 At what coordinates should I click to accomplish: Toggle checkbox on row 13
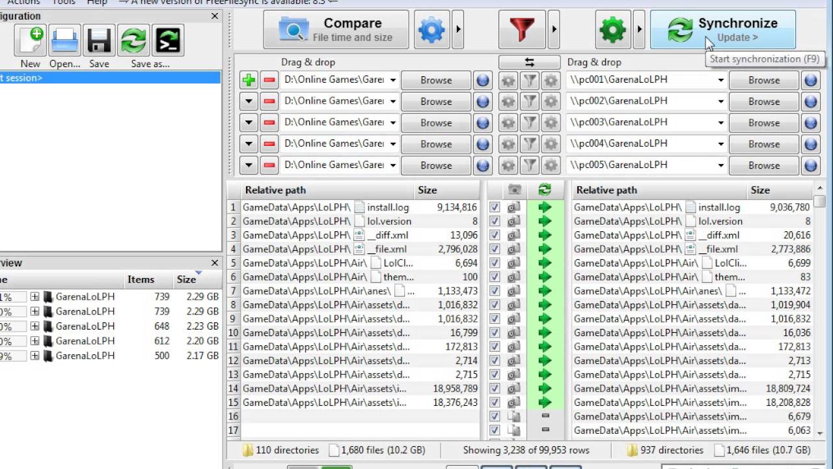click(x=495, y=375)
